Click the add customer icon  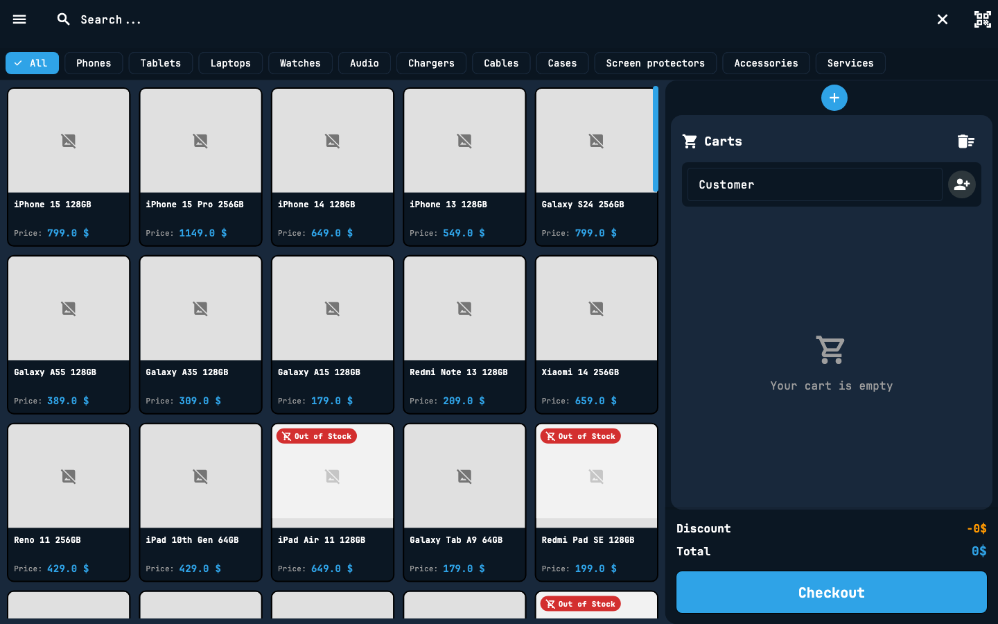[962, 184]
